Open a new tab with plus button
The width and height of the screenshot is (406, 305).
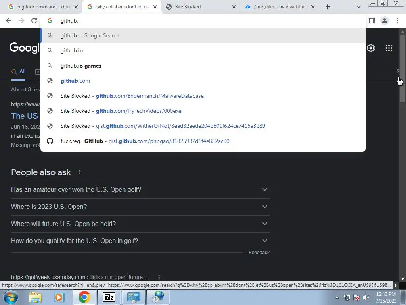pos(328,7)
